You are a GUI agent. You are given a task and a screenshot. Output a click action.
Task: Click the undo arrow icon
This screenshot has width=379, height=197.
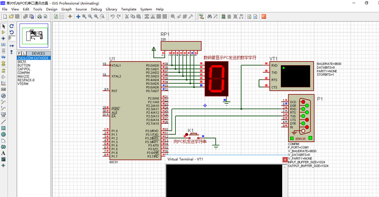click(x=113, y=16)
